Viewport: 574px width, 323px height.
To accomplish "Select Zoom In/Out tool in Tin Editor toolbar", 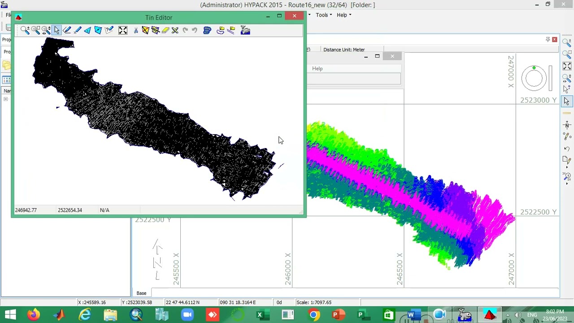I will click(x=25, y=30).
